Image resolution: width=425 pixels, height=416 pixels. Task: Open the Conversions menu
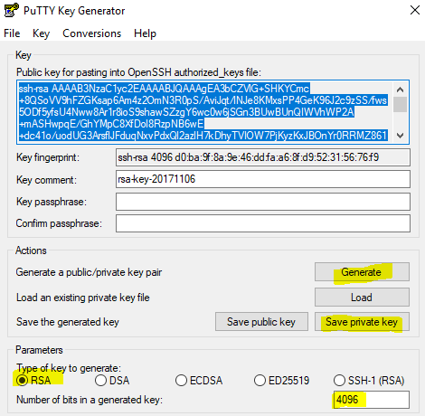tap(91, 33)
